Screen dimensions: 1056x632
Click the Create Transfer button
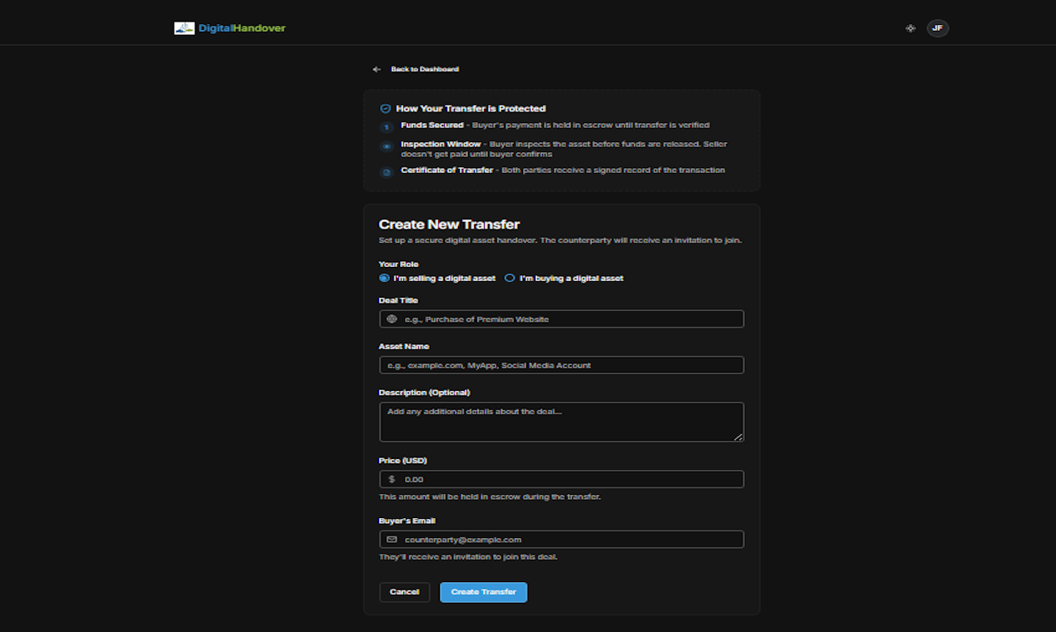(483, 591)
